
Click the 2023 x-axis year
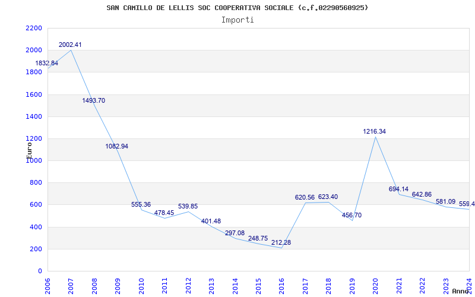click(x=446, y=286)
